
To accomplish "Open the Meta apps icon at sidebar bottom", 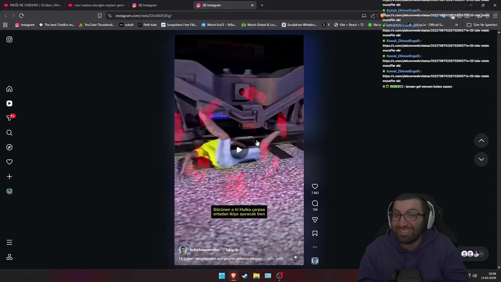I will [9, 257].
